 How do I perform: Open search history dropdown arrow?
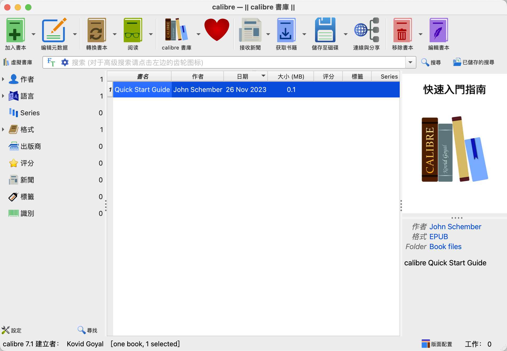[x=410, y=62]
